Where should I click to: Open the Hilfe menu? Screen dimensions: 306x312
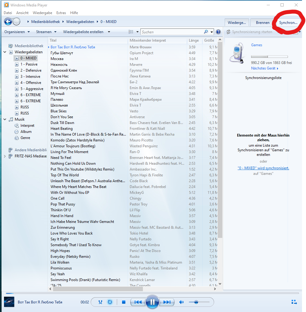point(74,13)
